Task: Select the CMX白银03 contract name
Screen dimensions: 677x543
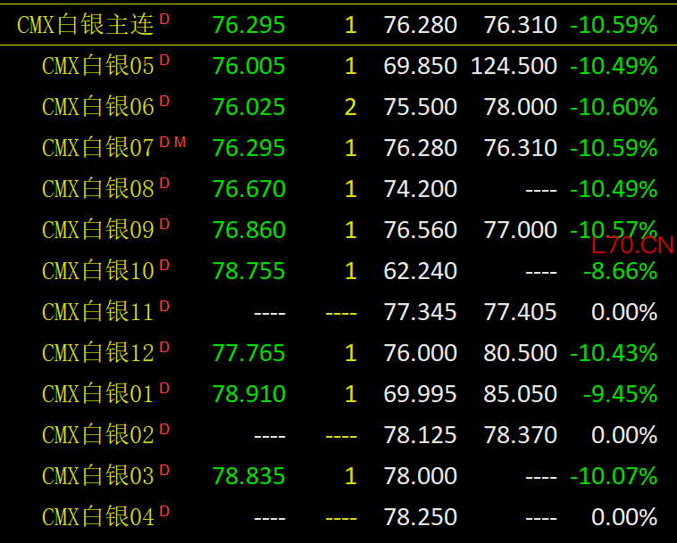Action: (98, 476)
